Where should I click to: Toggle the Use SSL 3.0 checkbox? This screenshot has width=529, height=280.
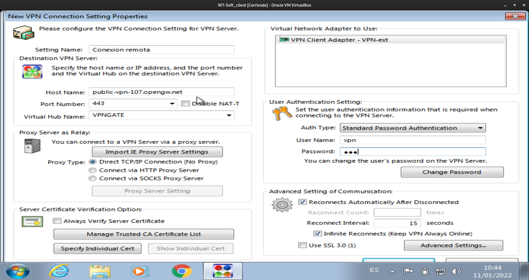[x=302, y=245]
